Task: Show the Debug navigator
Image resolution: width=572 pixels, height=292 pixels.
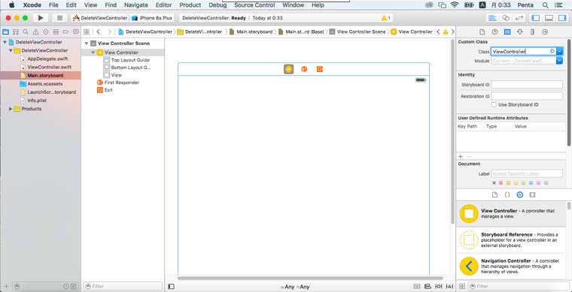Action: click(x=56, y=32)
